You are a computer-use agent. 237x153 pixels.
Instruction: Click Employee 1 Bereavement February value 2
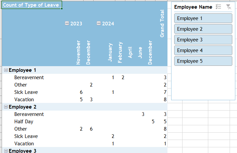[x=123, y=78]
